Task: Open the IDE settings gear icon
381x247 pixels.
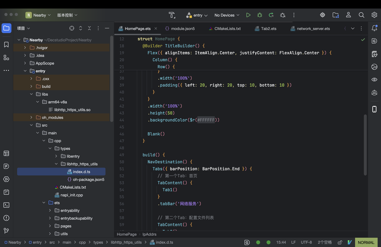Action: pyautogui.click(x=374, y=15)
